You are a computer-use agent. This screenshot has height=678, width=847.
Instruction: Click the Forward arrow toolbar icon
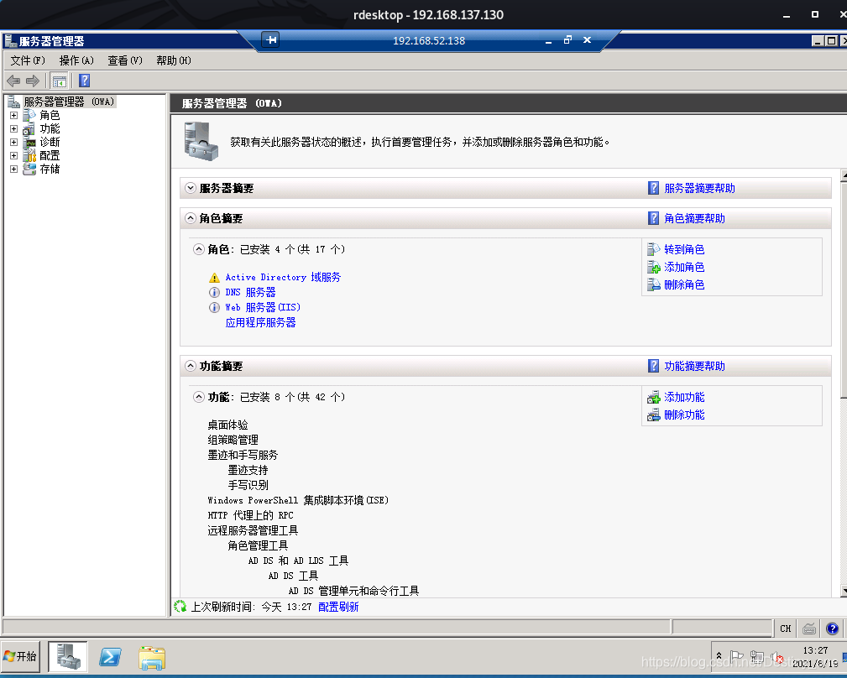(33, 81)
